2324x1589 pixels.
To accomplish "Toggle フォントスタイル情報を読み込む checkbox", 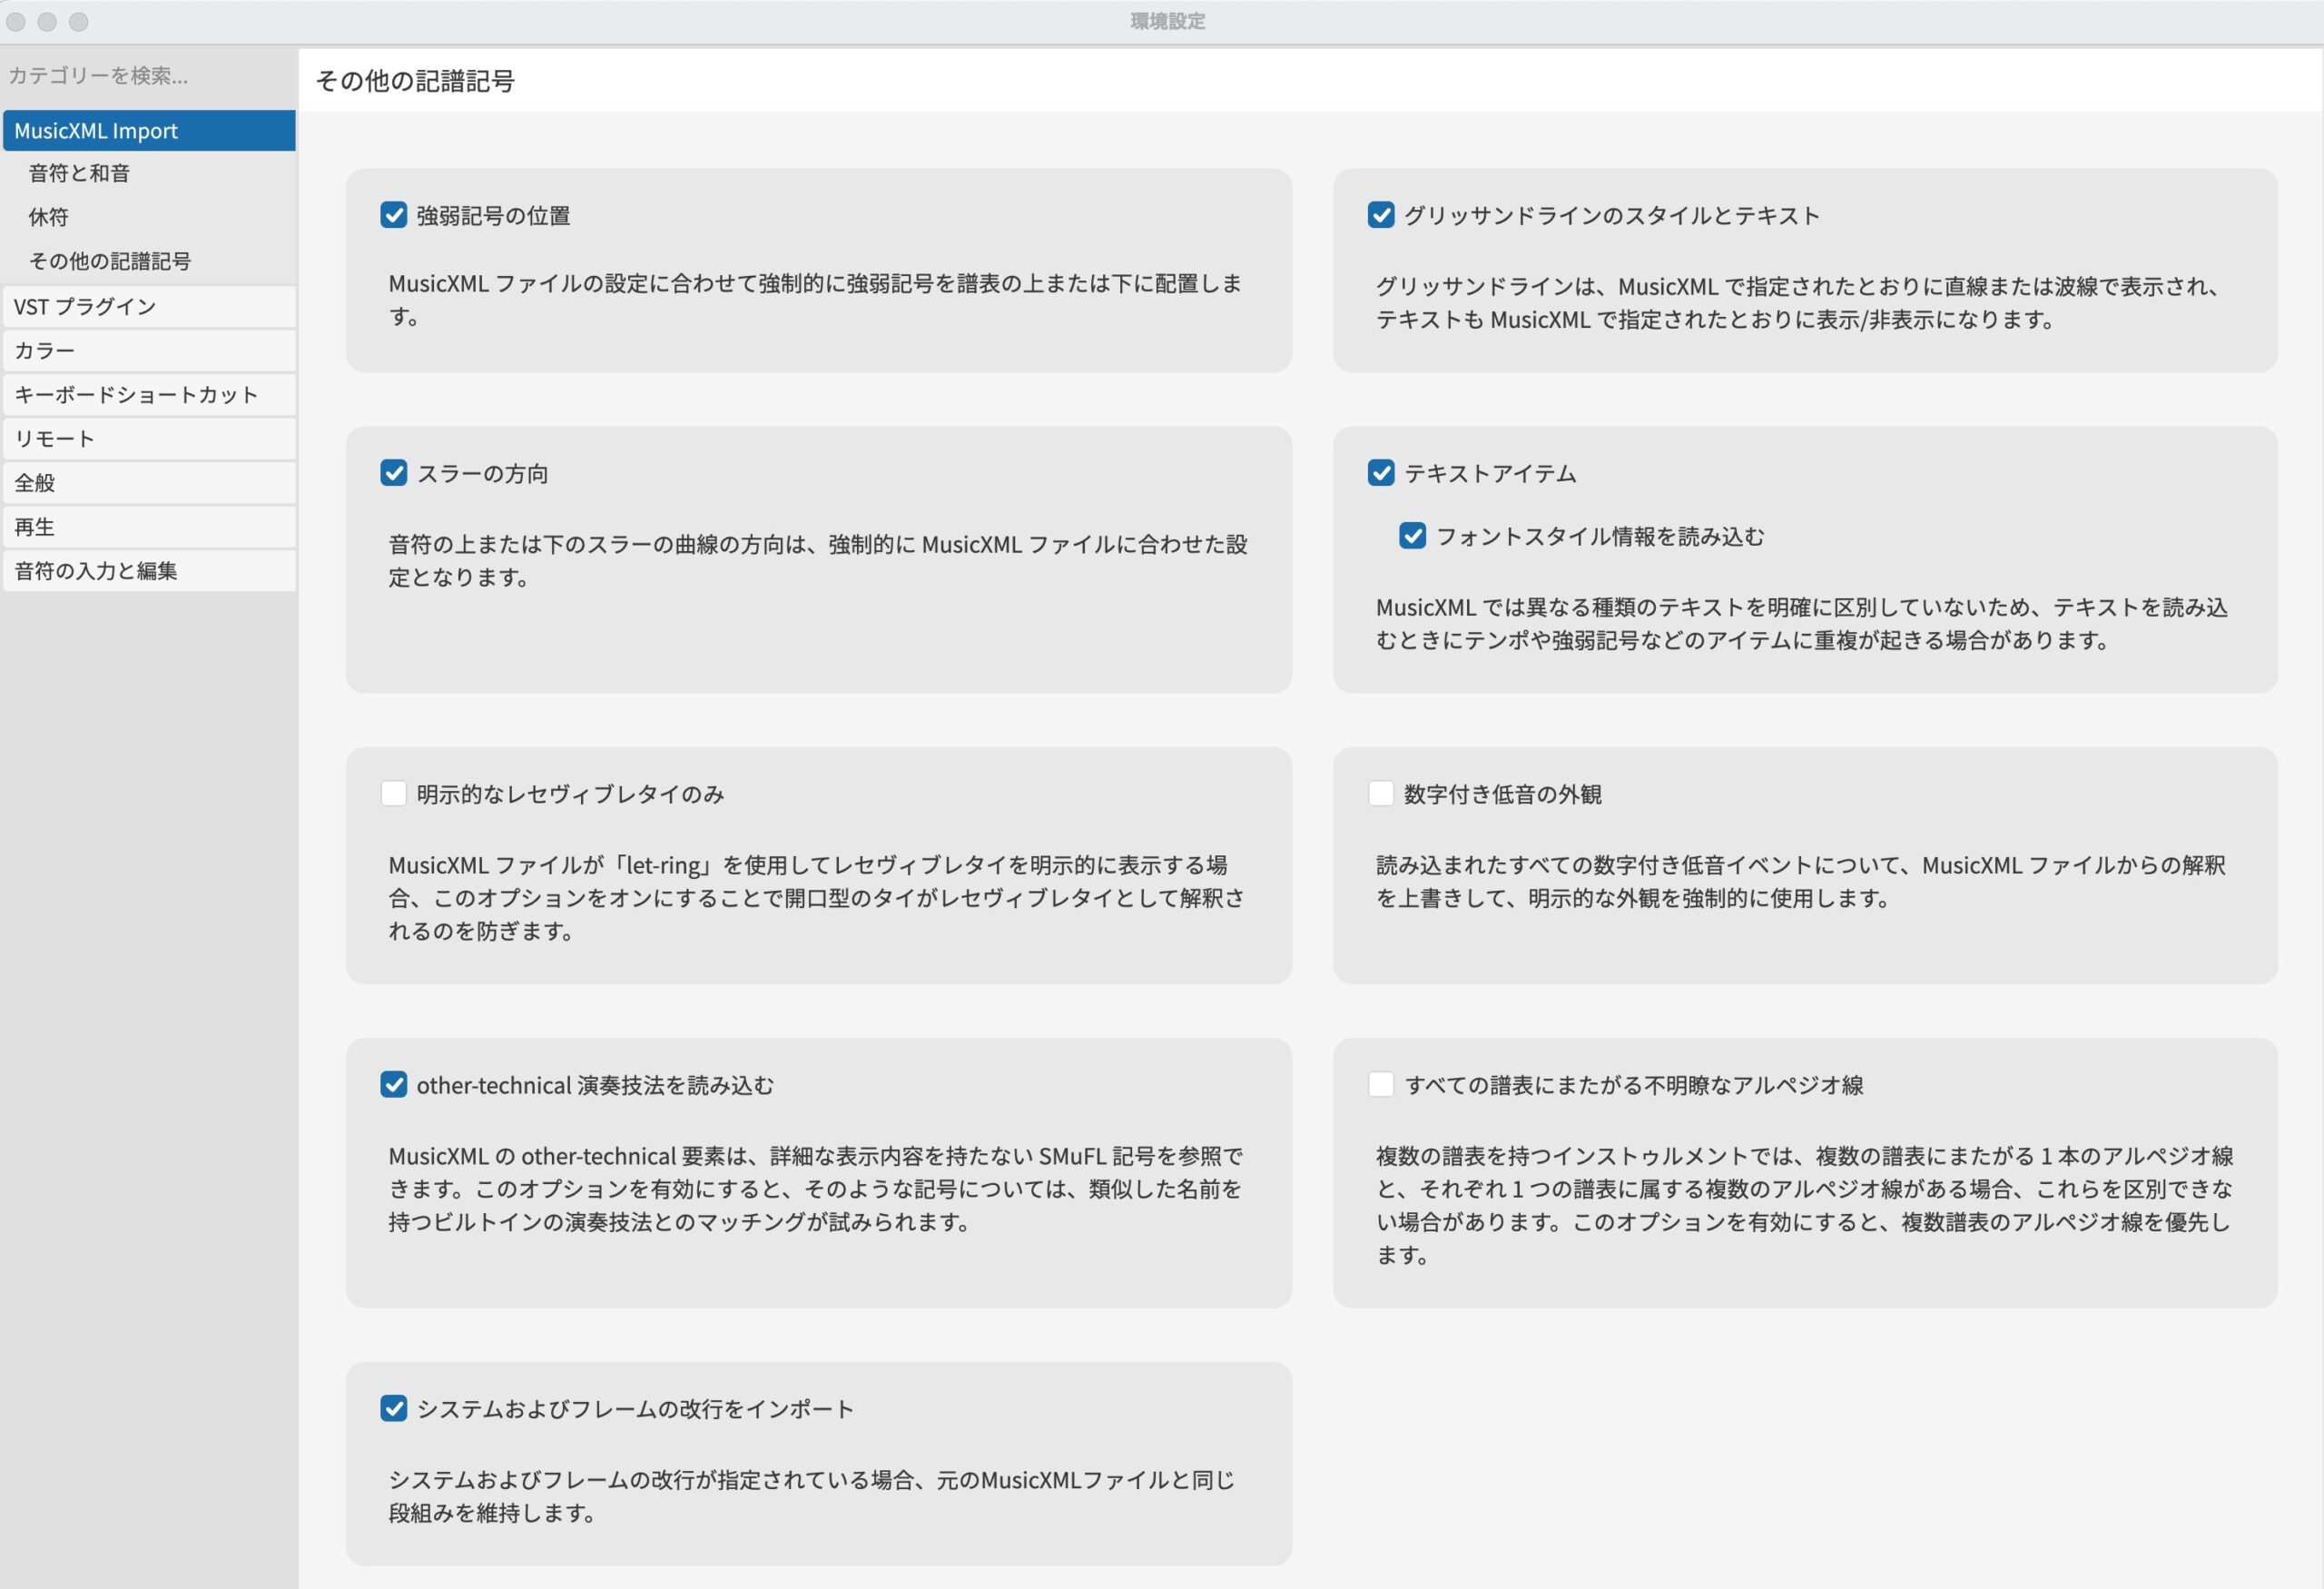I will 1412,536.
